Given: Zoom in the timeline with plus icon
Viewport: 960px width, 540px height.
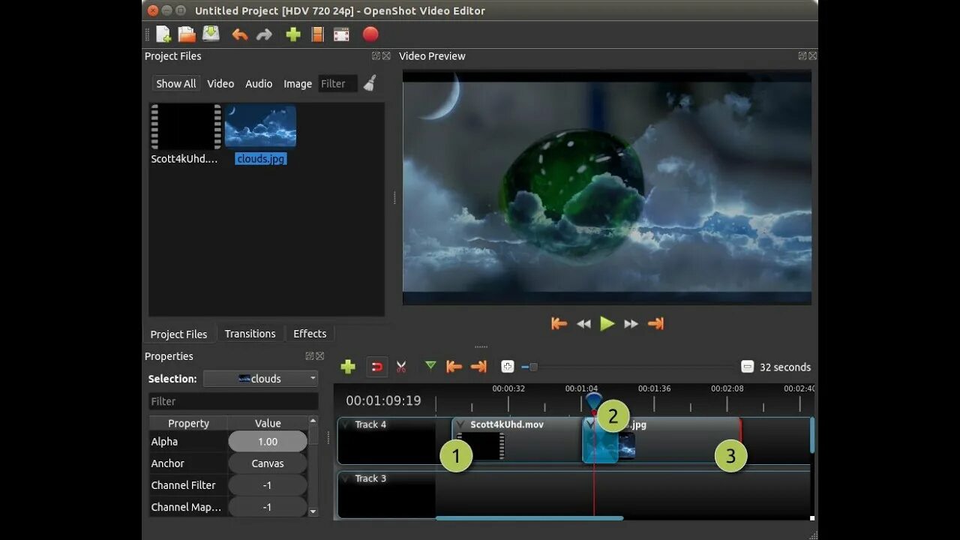Looking at the screenshot, I should click(x=508, y=367).
